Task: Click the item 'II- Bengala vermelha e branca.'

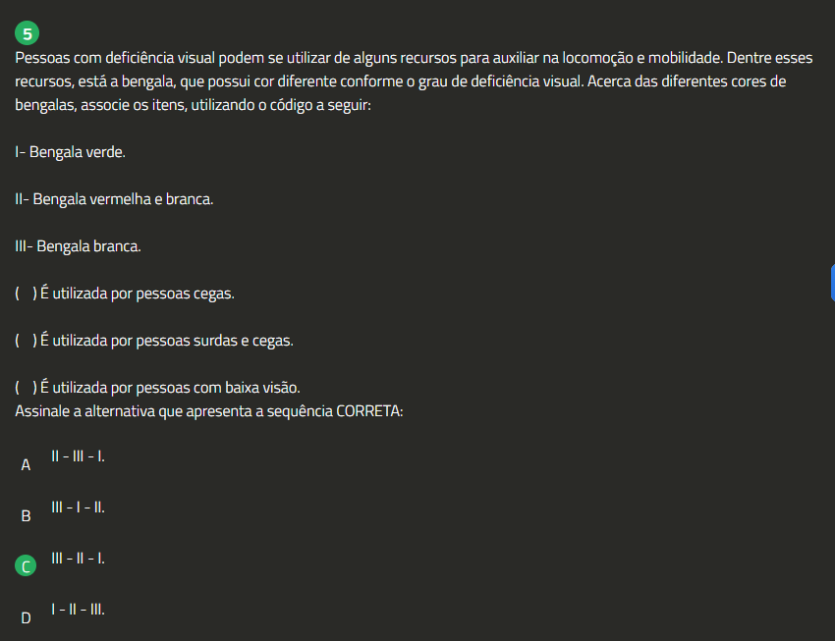Action: (x=114, y=199)
